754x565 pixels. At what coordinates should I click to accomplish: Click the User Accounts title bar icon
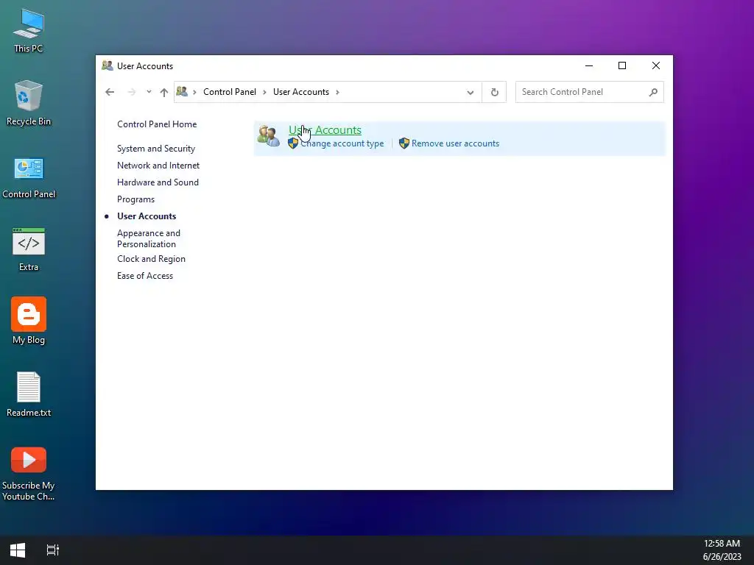click(108, 65)
